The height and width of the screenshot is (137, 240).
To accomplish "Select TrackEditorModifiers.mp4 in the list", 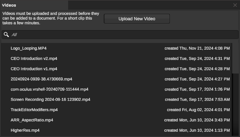I will click(x=34, y=110).
